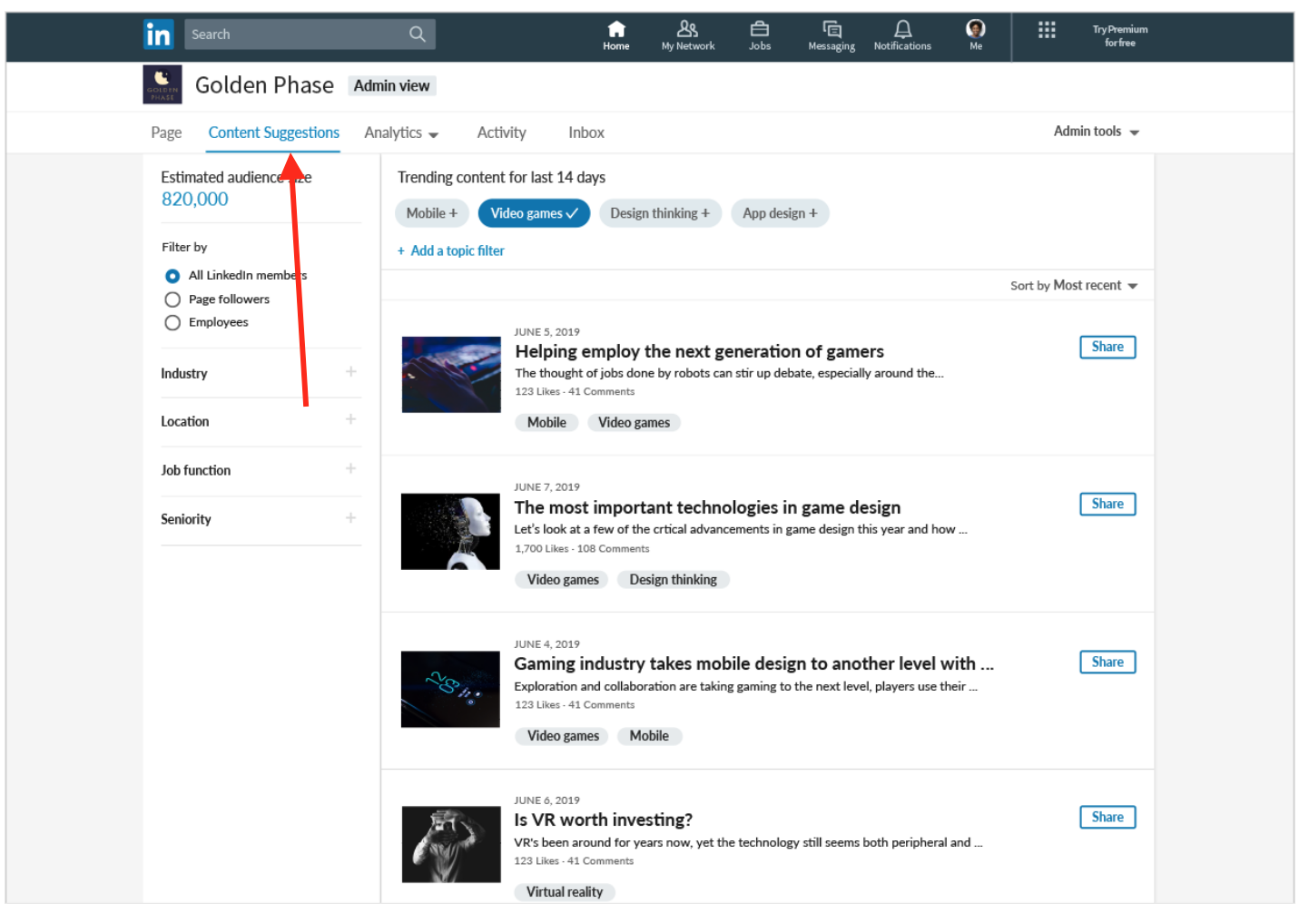
Task: Select Page followers radio button
Action: tap(172, 299)
